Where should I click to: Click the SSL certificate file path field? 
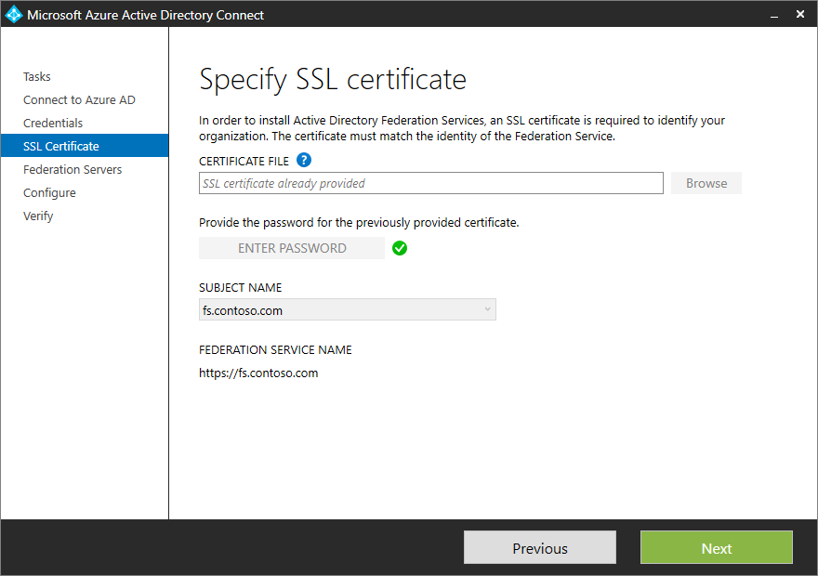tap(430, 183)
